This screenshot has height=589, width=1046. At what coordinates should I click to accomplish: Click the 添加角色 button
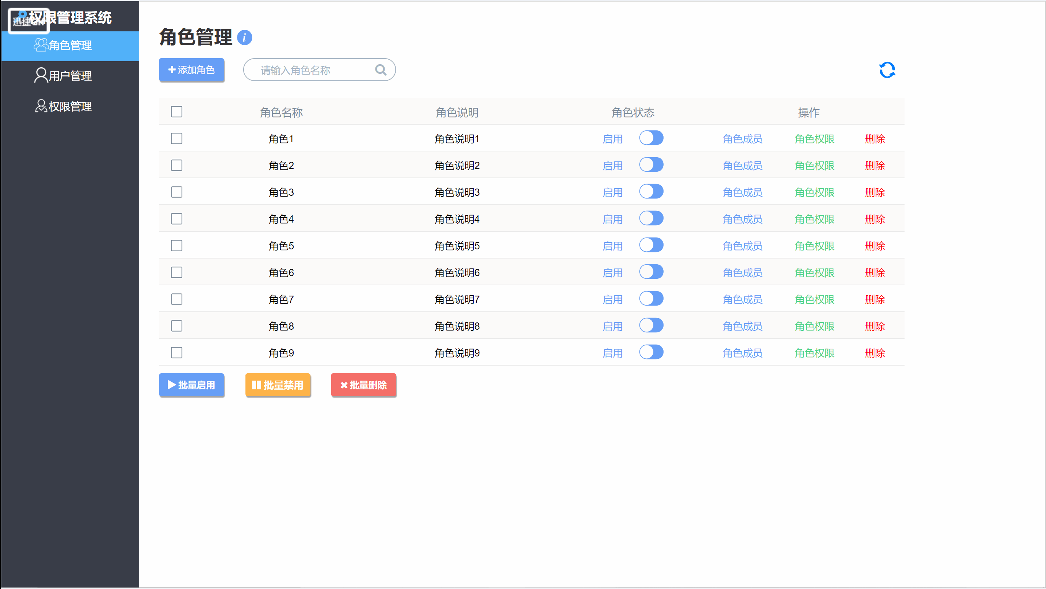[191, 70]
